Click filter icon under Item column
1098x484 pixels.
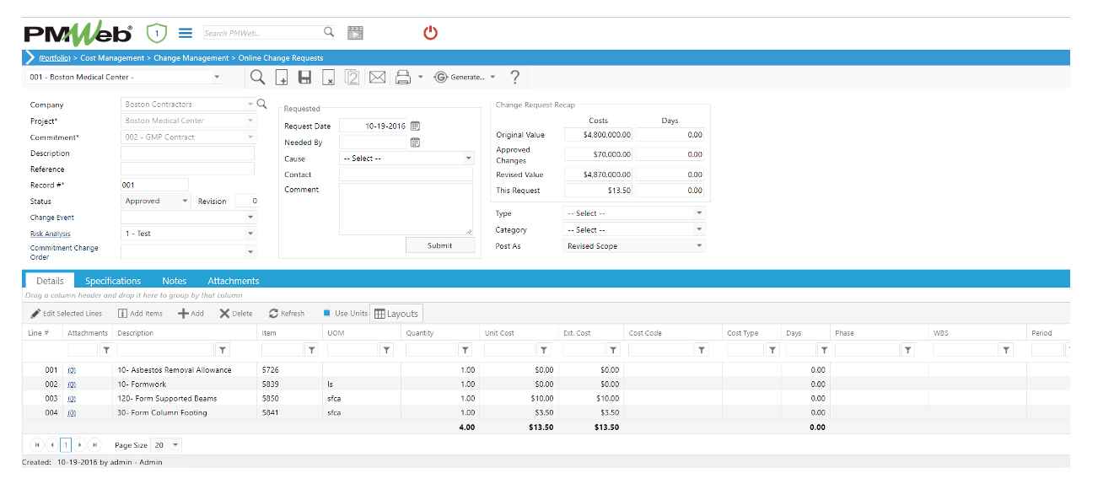[311, 349]
